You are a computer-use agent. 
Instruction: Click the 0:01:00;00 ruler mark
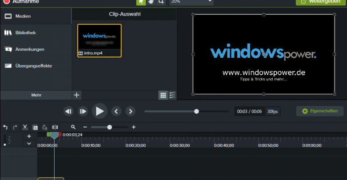pos(312,145)
